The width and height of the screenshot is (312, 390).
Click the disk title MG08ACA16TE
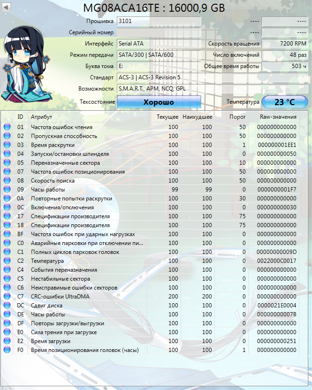click(154, 8)
